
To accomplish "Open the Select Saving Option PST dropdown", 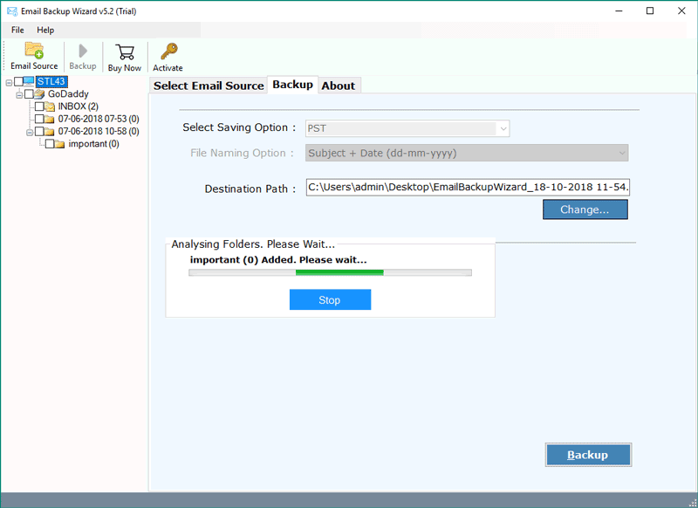I will pos(407,128).
